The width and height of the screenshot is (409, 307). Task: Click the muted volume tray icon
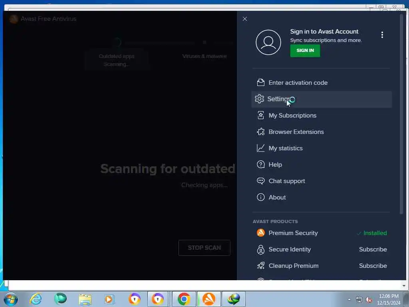[369, 300]
